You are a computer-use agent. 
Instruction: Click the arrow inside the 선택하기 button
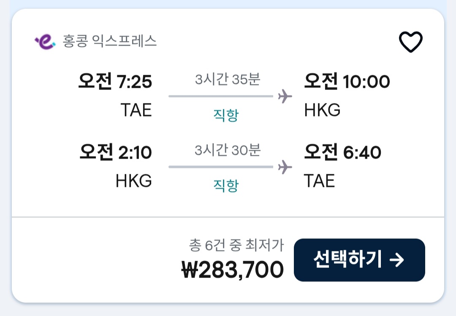coord(397,260)
